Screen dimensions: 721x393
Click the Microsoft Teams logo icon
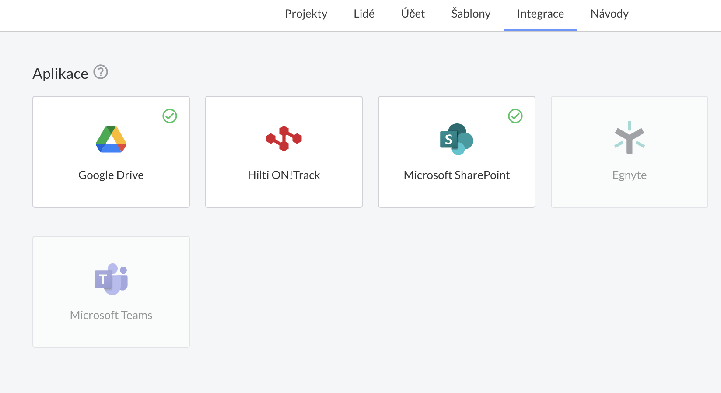coord(111,279)
